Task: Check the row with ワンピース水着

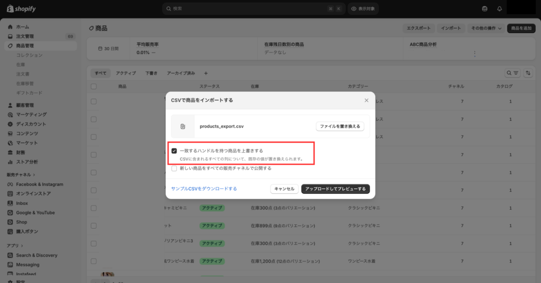Action: [x=94, y=261]
